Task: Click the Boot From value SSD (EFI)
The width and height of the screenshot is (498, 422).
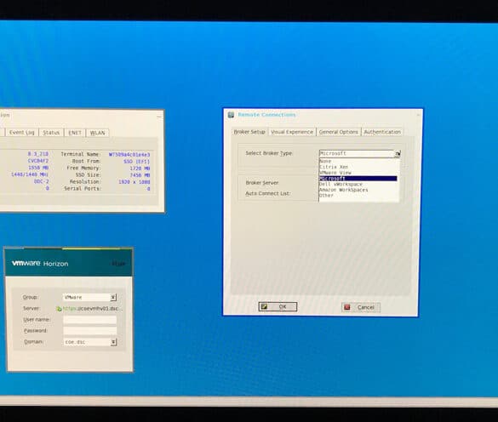Action: tap(136, 162)
